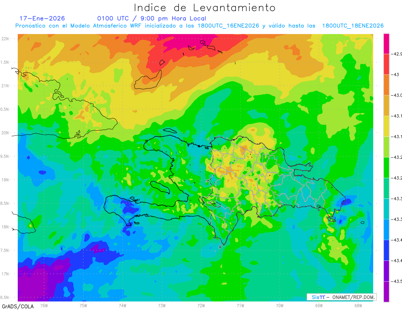This screenshot has height=310, width=402.
Task: Click the "76W" longitude label
Action: 44,306
